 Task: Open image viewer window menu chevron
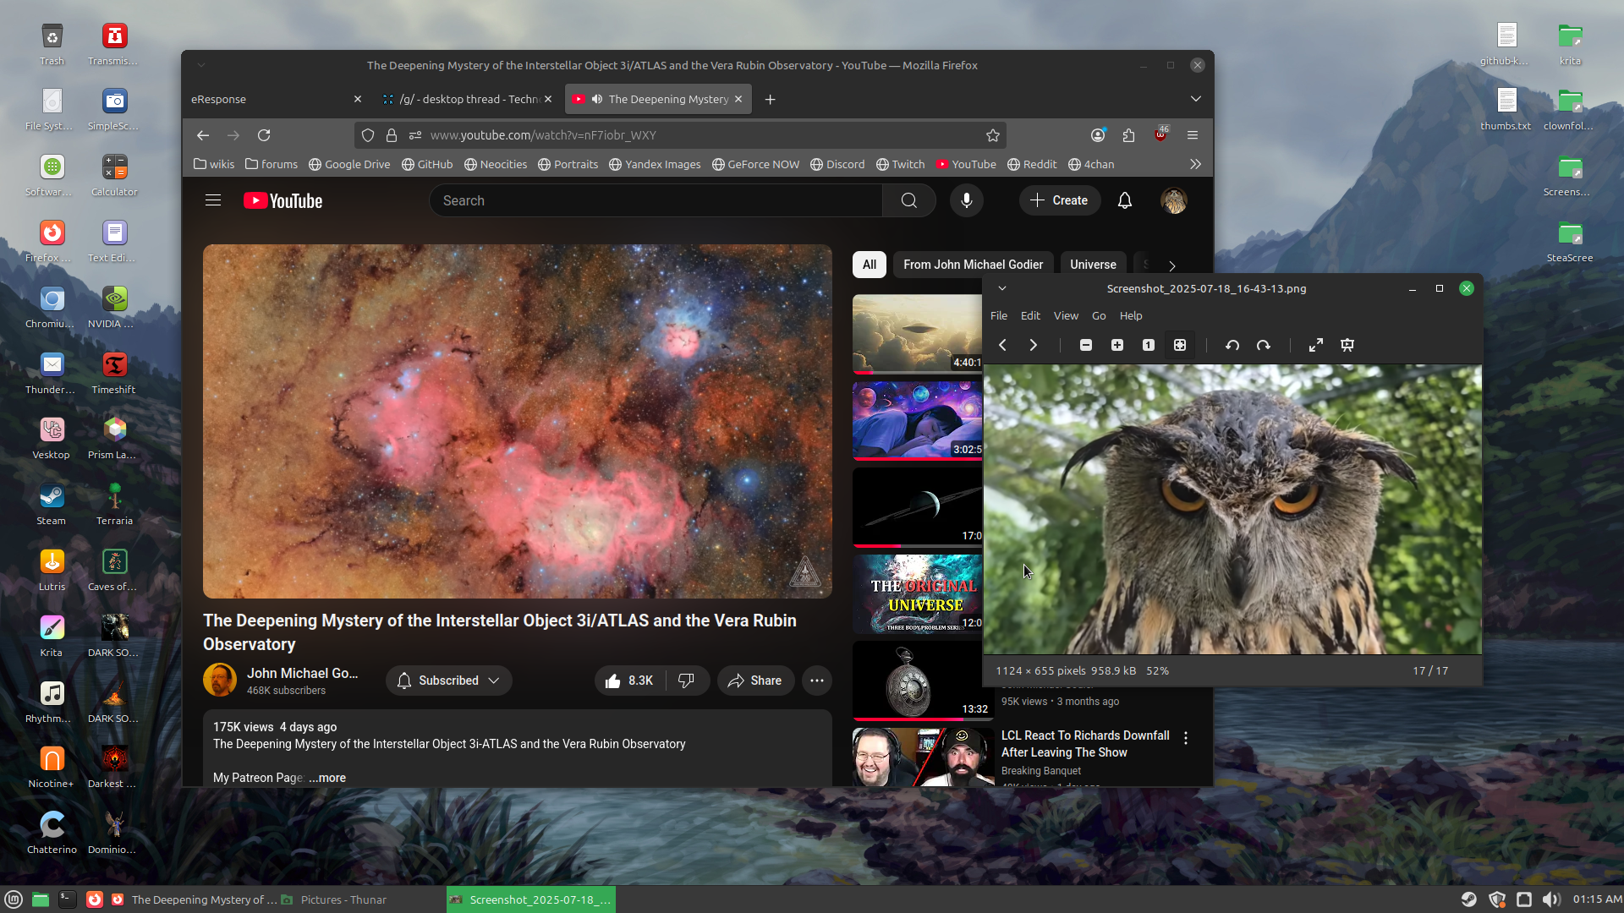pyautogui.click(x=1002, y=288)
